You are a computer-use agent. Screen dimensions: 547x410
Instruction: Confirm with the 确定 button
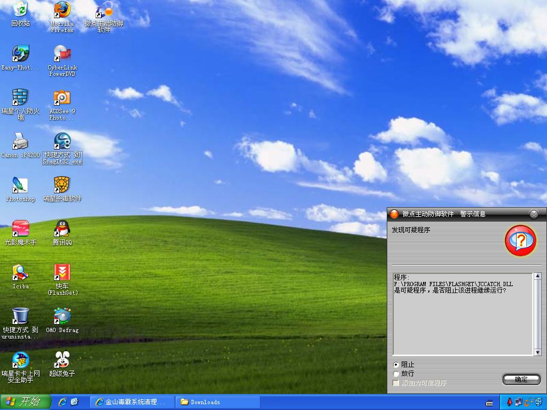click(x=521, y=380)
